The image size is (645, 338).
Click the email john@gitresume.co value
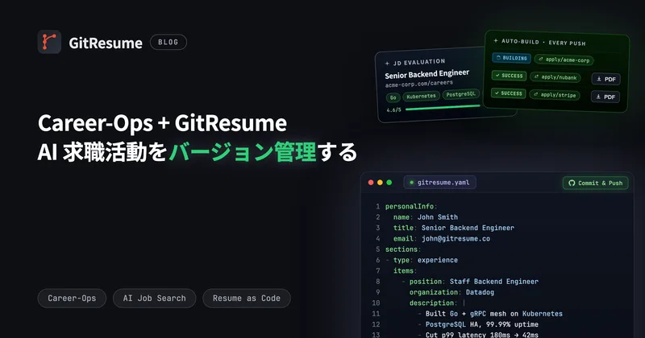pyautogui.click(x=456, y=238)
